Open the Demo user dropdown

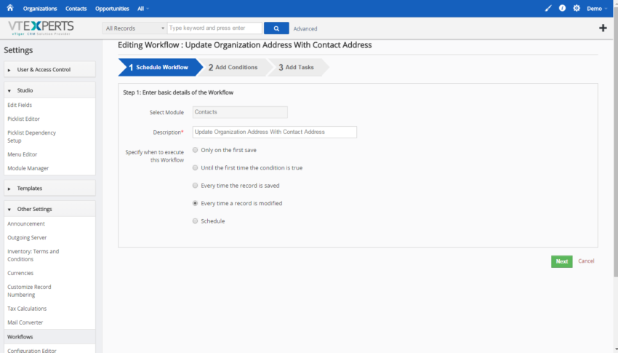pyautogui.click(x=597, y=9)
